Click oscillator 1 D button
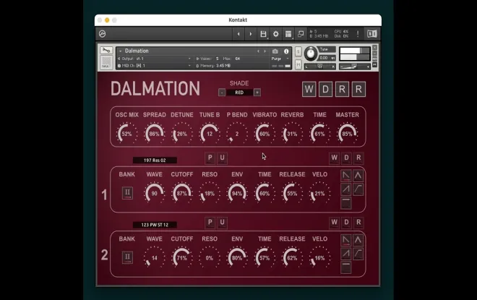The width and height of the screenshot is (477, 300). (x=346, y=158)
